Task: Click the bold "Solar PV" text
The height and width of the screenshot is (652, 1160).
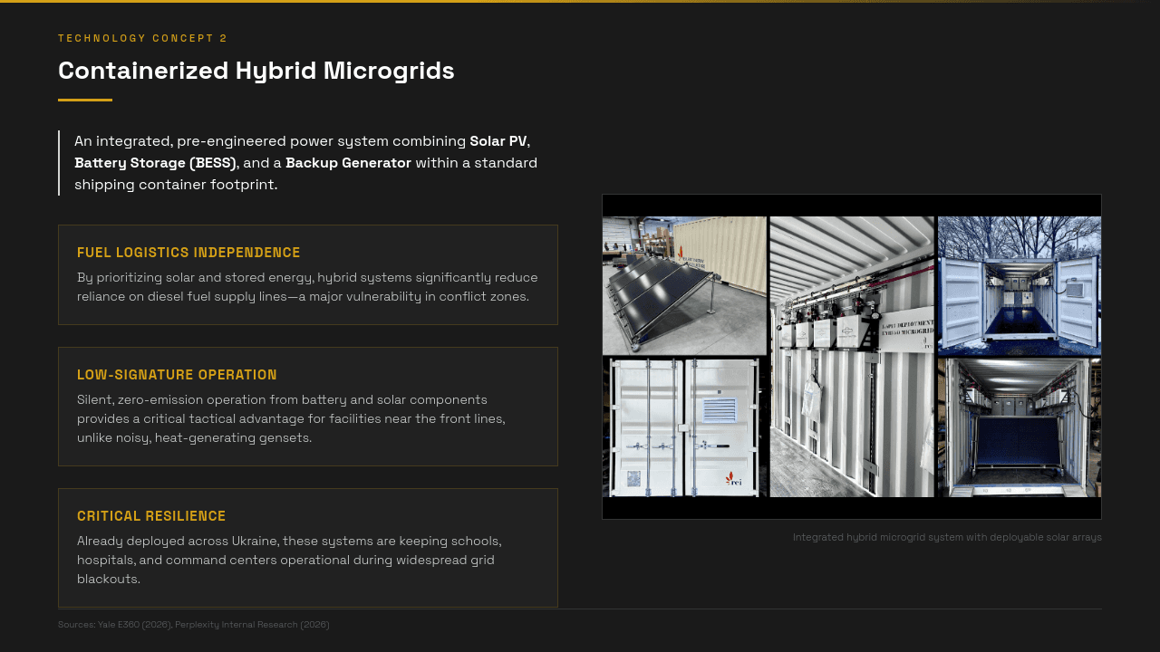Action: 498,140
